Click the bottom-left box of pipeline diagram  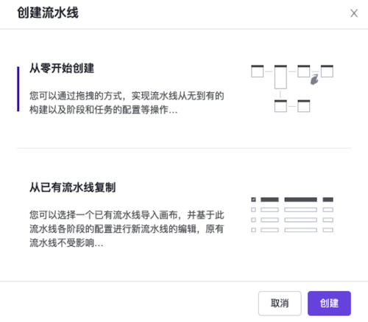tap(280, 106)
